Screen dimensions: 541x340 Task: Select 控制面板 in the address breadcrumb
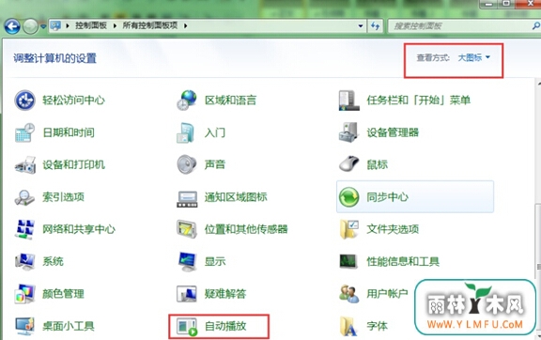(91, 25)
